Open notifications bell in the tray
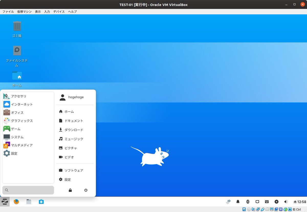Image resolution: width=307 pixels, height=212 pixels. pyautogui.click(x=238, y=202)
